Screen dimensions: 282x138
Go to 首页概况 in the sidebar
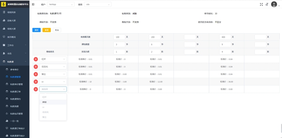[14, 37]
